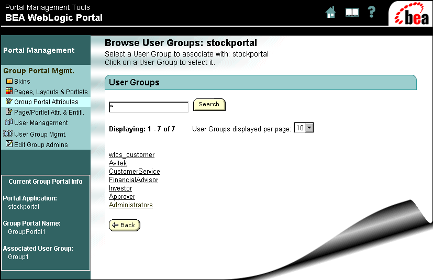Click the Group Portal Mgmt. heading

pyautogui.click(x=39, y=71)
